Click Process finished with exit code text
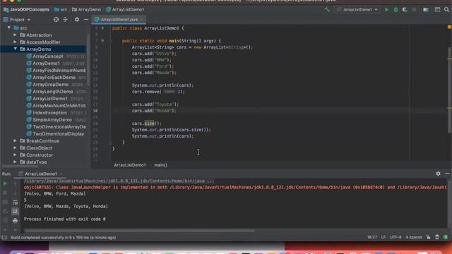This screenshot has height=254, width=452. click(64, 219)
